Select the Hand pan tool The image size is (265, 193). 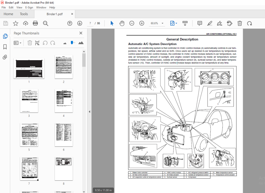tap(122, 23)
